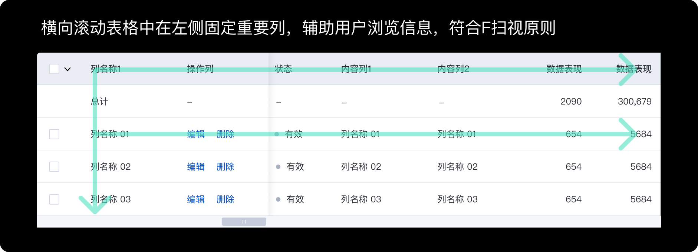698x252 pixels.
Task: Select the checkbox for row 列名称 02
Action: coord(54,167)
